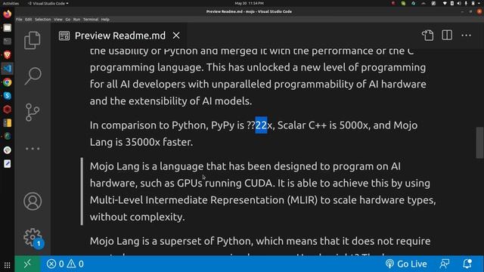Open the Help menu

click(105, 20)
